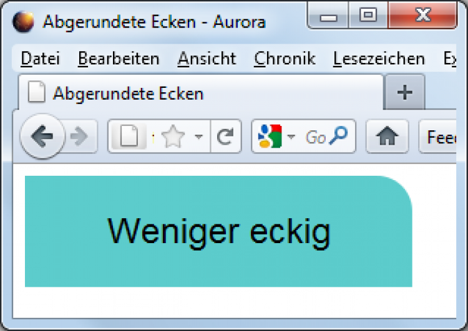Image resolution: width=468 pixels, height=331 pixels.
Task: Click the forward arrow navigation button
Action: click(80, 137)
